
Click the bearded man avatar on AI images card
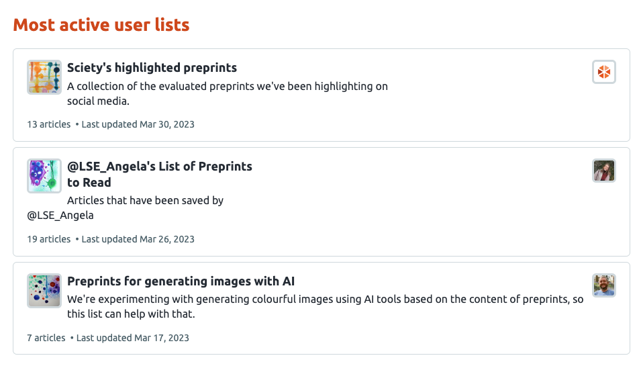click(x=603, y=285)
